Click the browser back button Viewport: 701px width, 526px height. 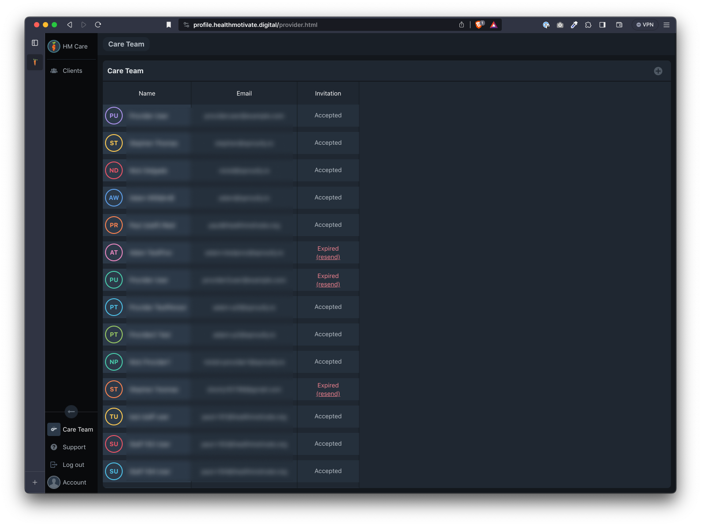point(69,25)
